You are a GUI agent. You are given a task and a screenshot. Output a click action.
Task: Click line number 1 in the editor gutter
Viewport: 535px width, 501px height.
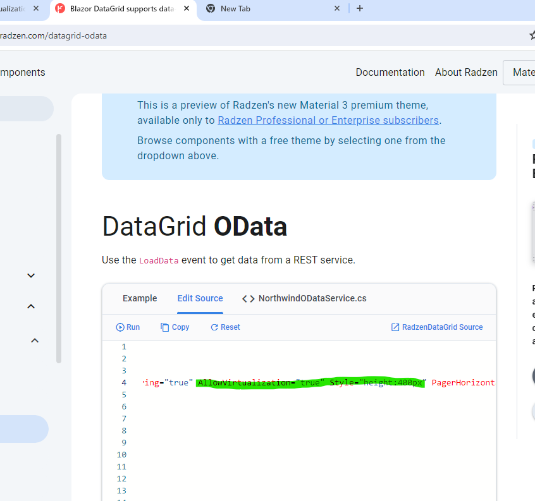coord(124,347)
